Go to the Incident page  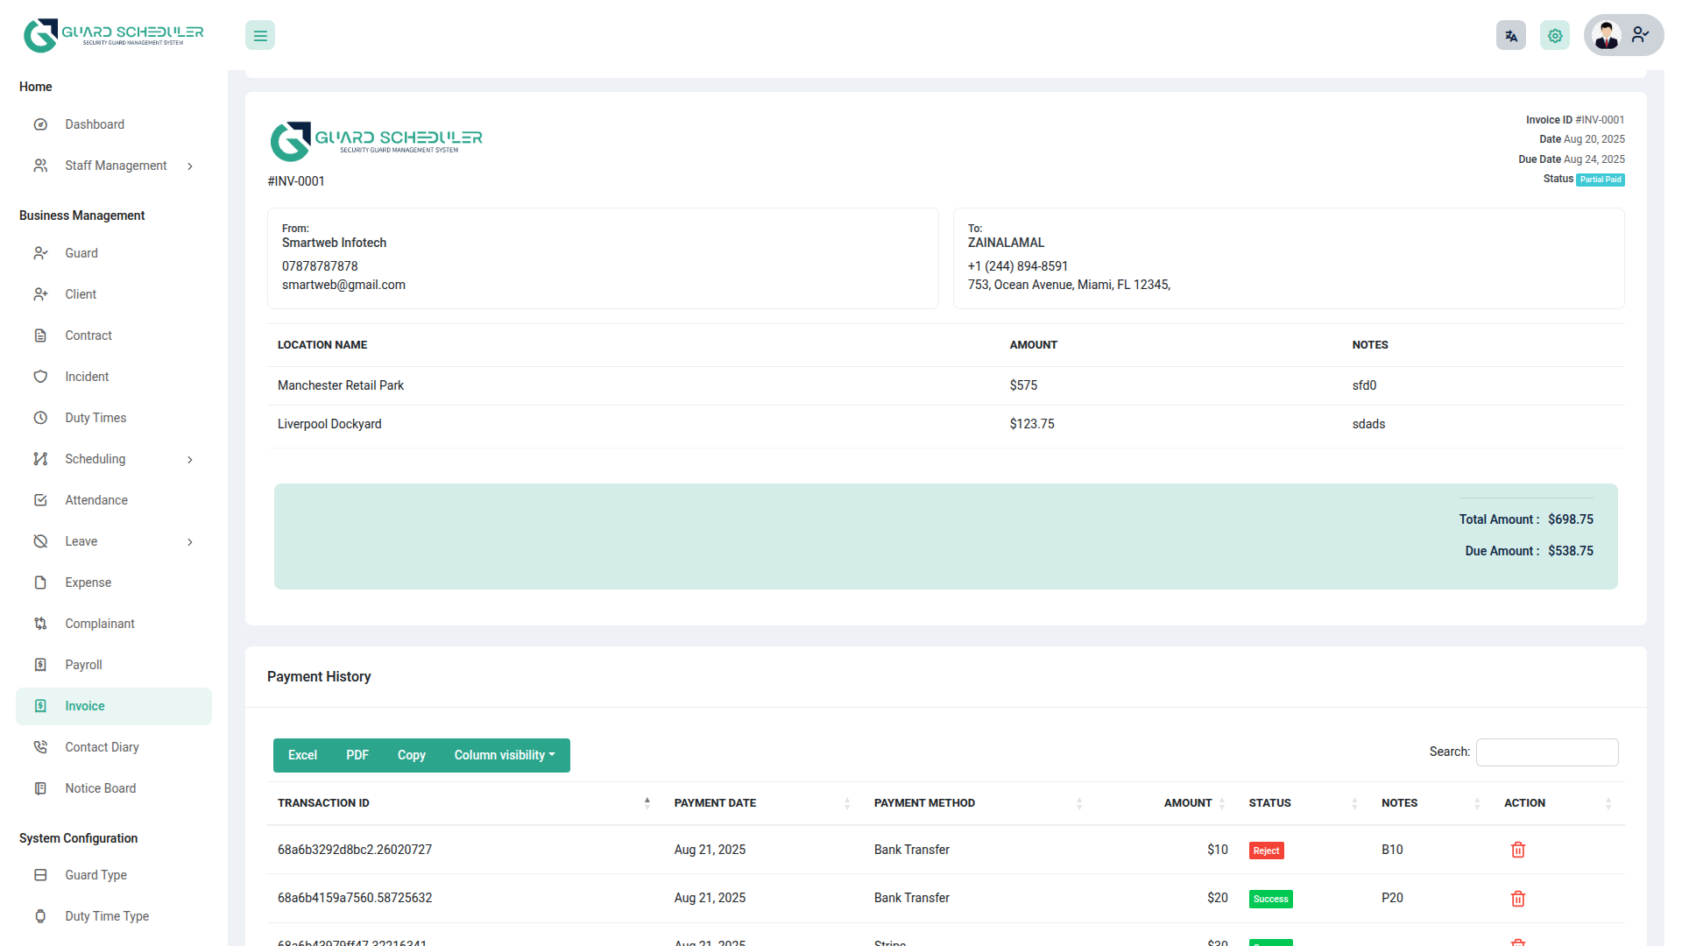point(87,377)
